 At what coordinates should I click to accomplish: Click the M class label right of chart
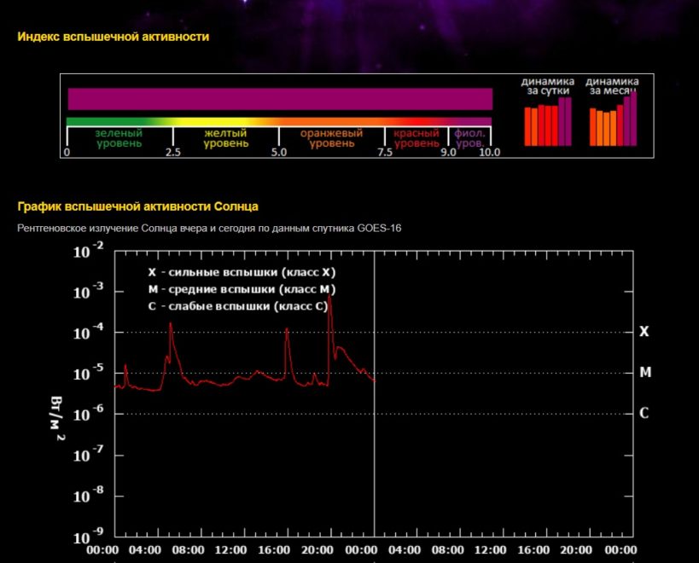[645, 373]
